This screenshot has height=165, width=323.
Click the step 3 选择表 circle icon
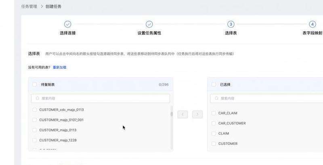pos(231,24)
